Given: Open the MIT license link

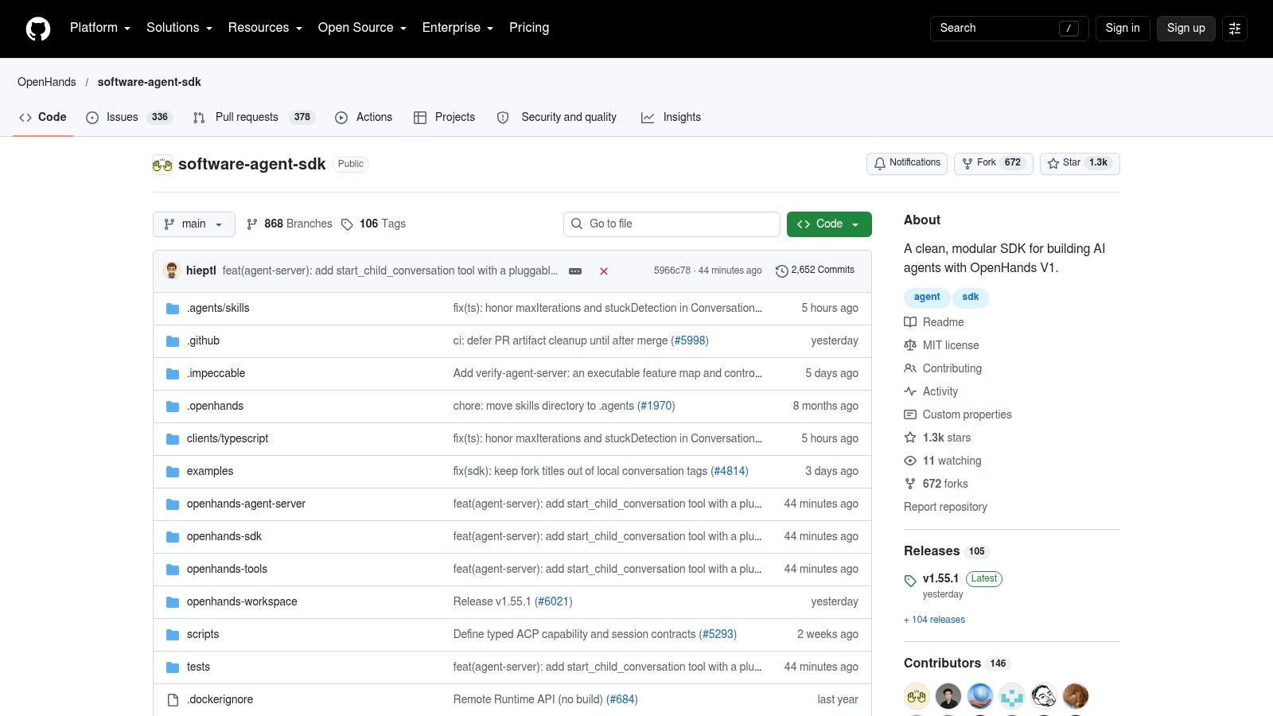Looking at the screenshot, I should [x=942, y=345].
